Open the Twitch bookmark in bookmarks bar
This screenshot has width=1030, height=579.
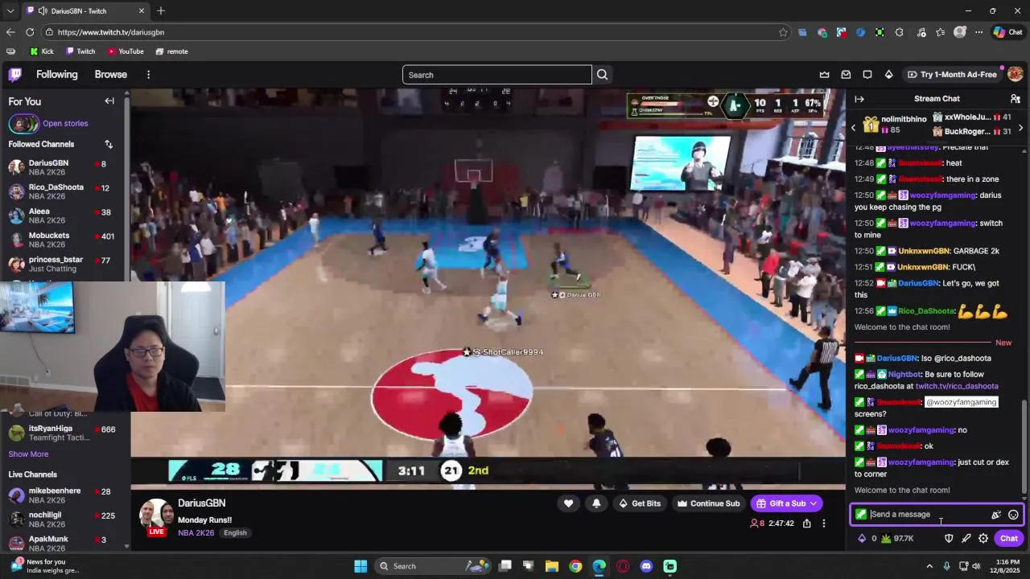click(x=80, y=51)
